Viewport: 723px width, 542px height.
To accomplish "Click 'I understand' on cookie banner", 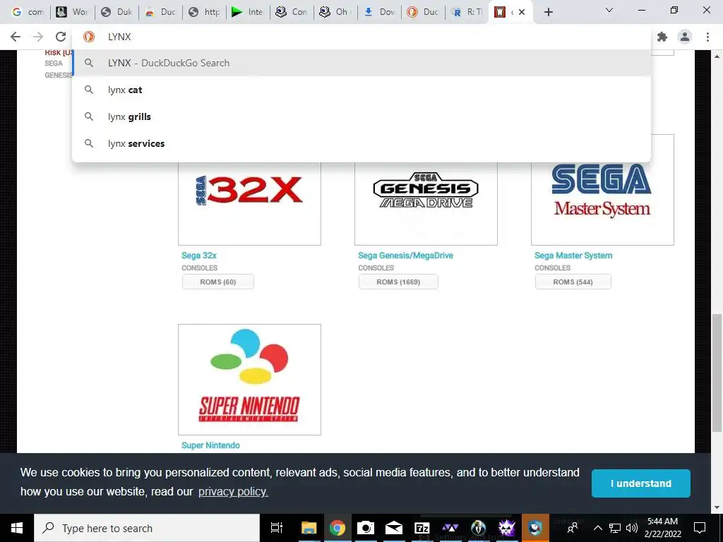I will tap(641, 483).
